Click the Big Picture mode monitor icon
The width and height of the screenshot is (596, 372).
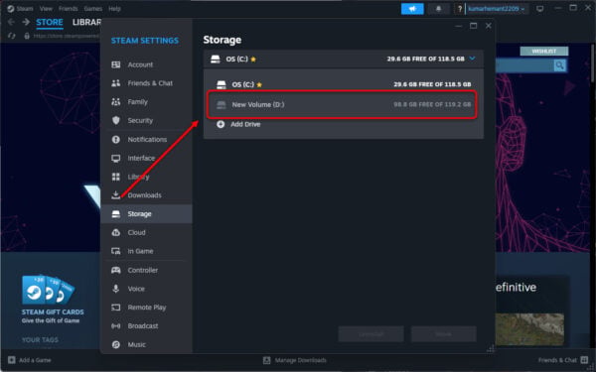click(x=539, y=8)
